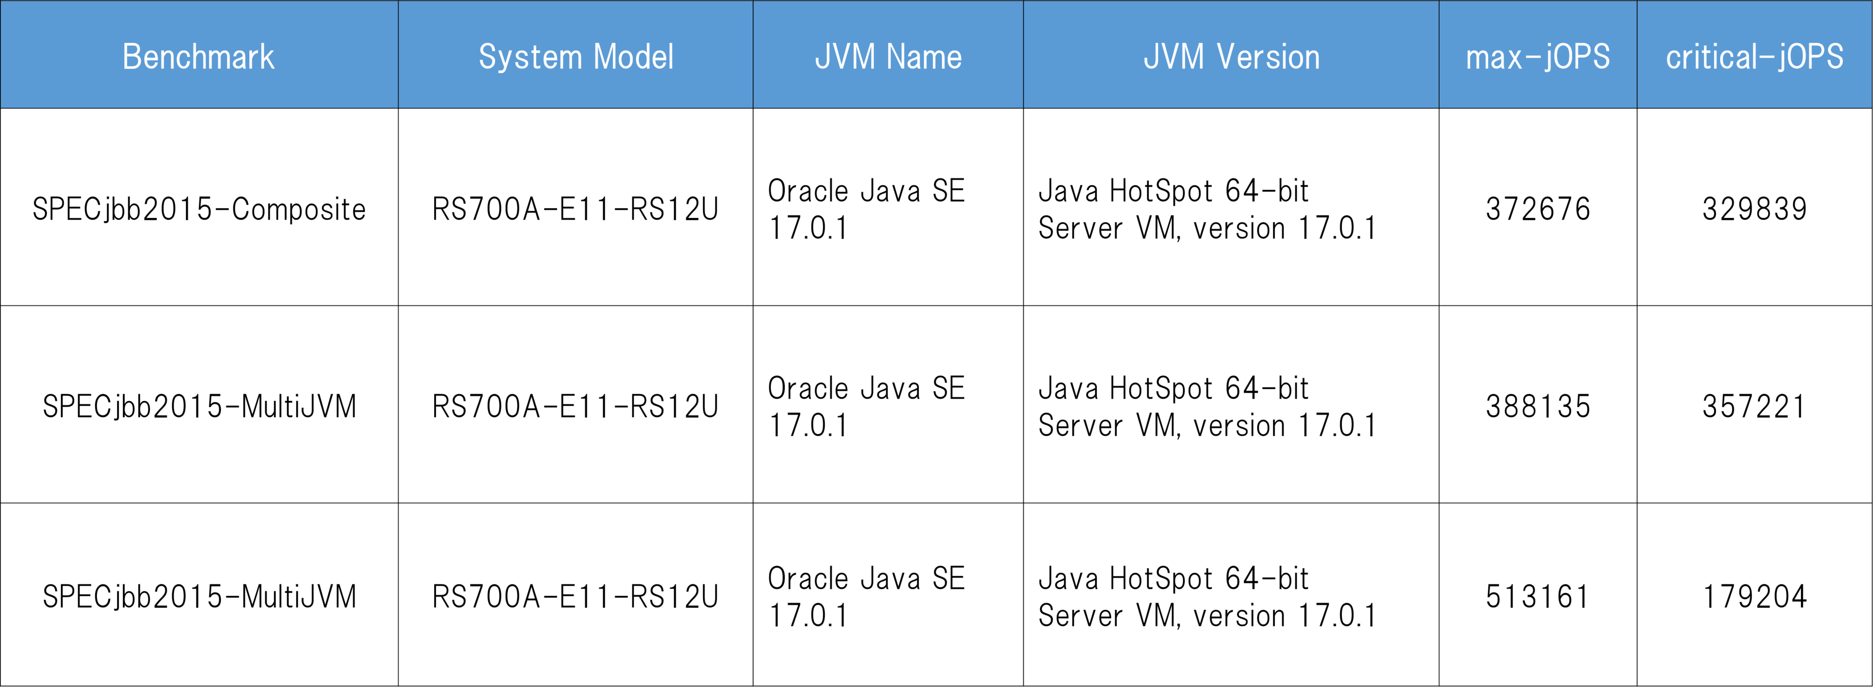Click the critical-jOPS value 329839
Image resolution: width=1873 pixels, height=687 pixels.
1754,209
